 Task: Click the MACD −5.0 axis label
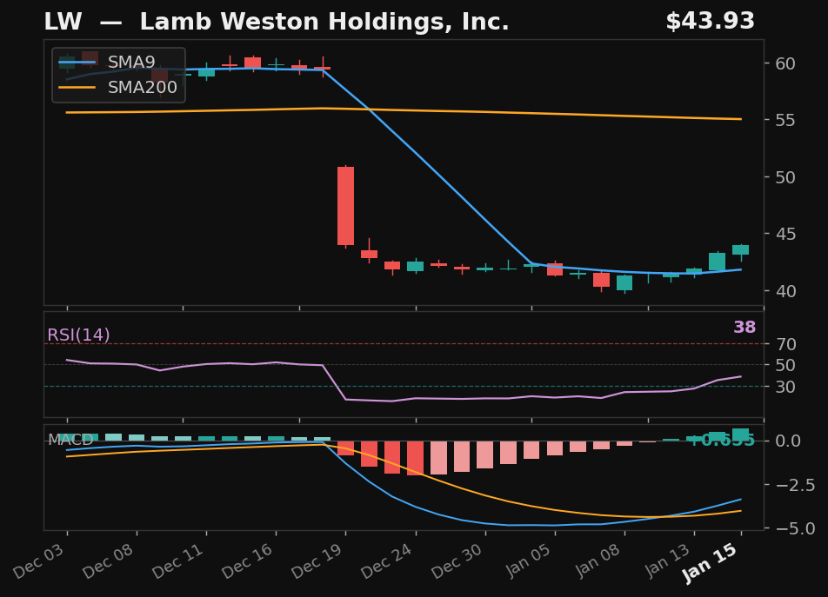pyautogui.click(x=795, y=528)
